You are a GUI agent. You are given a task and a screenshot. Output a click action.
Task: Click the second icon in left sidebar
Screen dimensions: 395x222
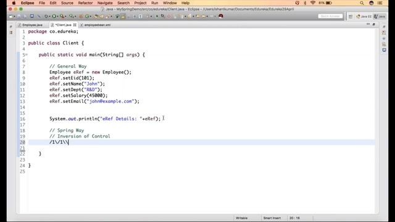(x=11, y=33)
